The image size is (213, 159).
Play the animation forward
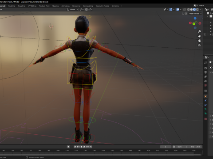point(84,147)
